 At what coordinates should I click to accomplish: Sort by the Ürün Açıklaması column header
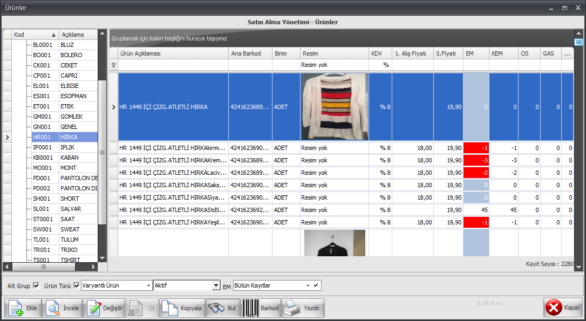click(173, 53)
